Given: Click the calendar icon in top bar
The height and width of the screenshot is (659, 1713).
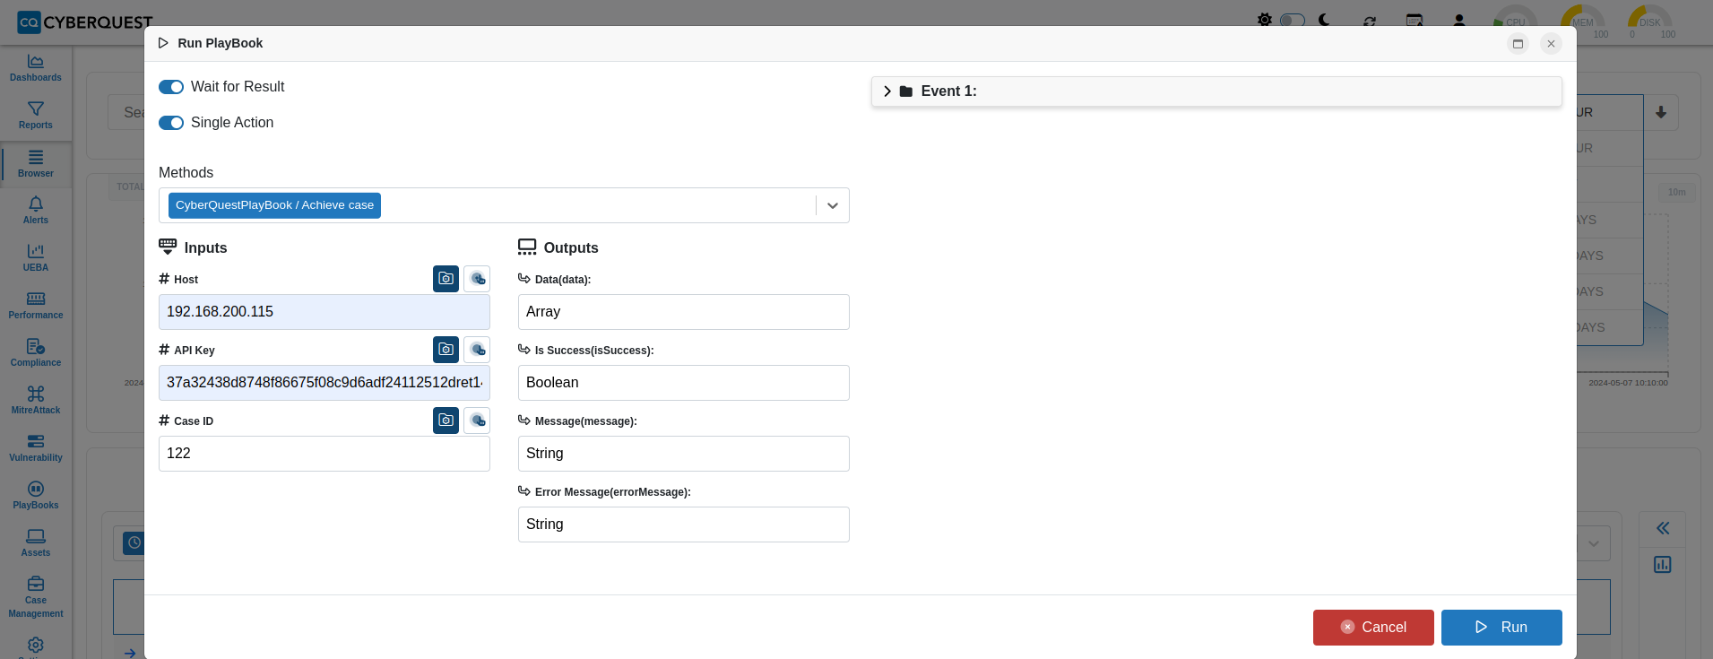Looking at the screenshot, I should pos(1415,20).
